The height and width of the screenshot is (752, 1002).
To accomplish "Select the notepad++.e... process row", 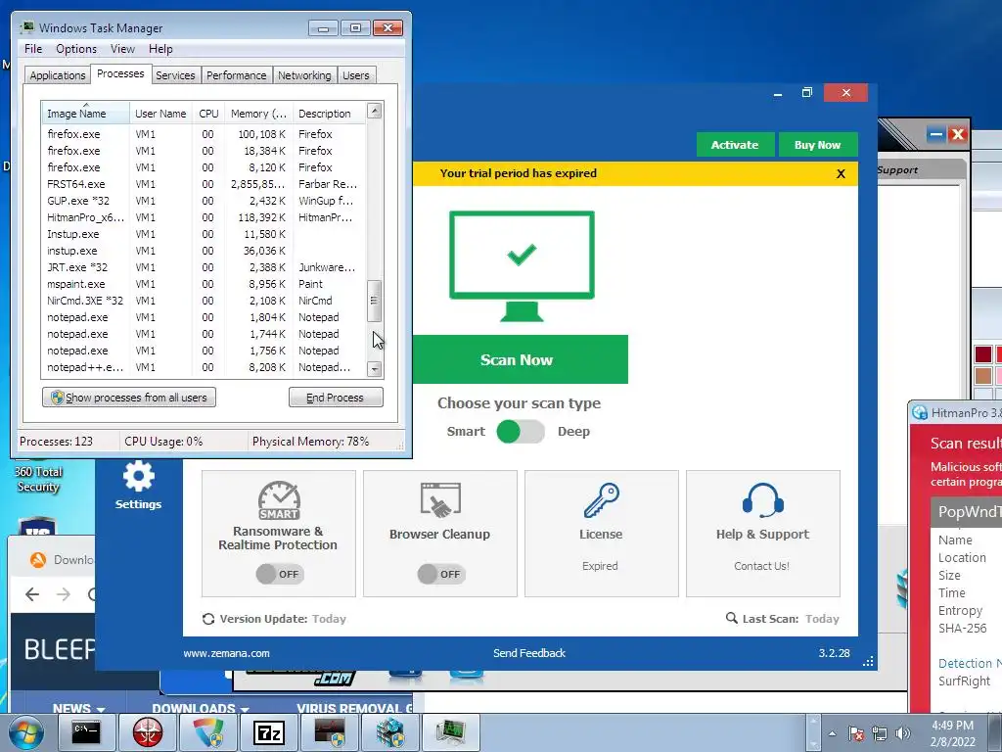I will click(204, 367).
